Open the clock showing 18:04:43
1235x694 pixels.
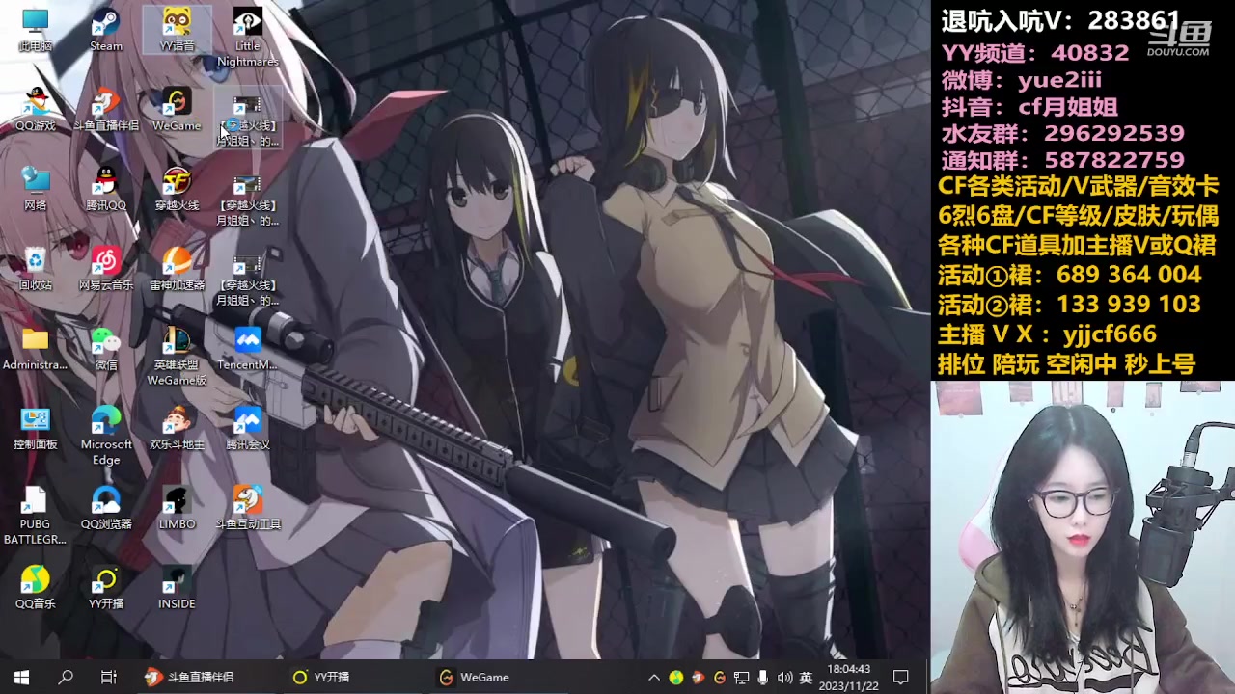(x=849, y=677)
